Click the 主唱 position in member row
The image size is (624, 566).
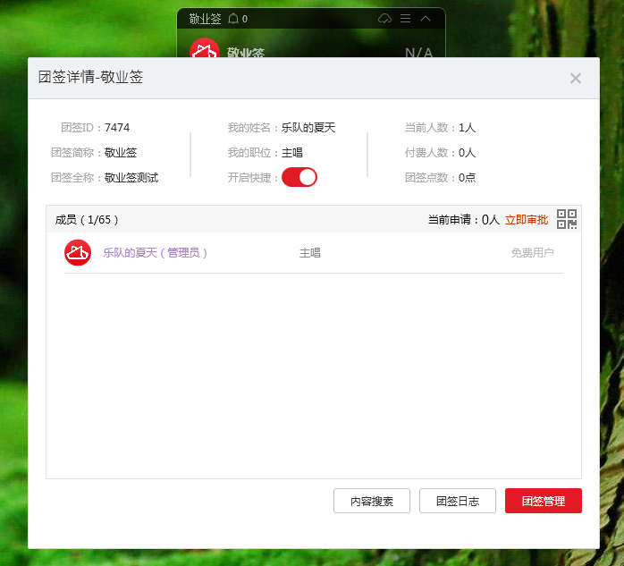click(x=310, y=253)
